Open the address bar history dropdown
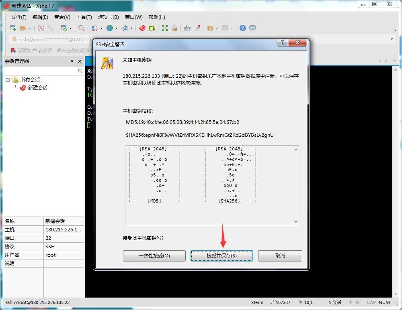 [392, 39]
